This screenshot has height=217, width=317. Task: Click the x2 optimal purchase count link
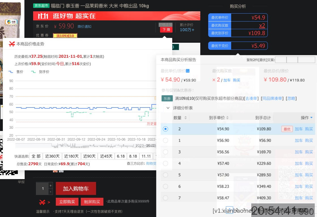click(262, 25)
